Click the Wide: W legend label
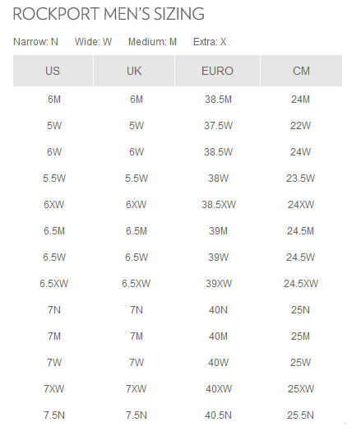 [x=93, y=42]
